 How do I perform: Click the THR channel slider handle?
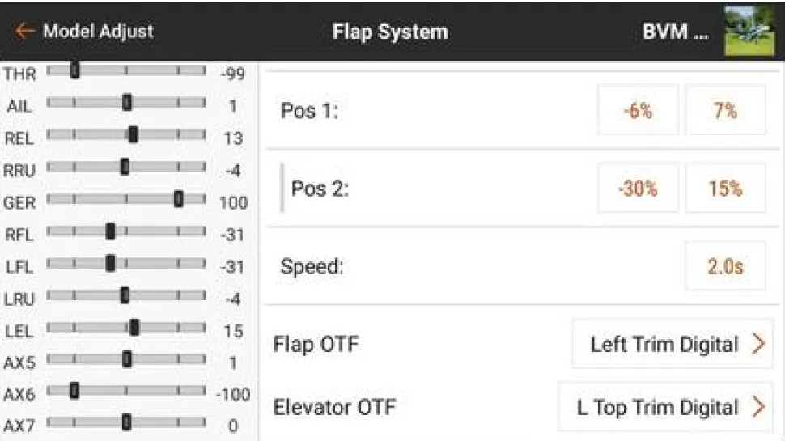tap(74, 71)
